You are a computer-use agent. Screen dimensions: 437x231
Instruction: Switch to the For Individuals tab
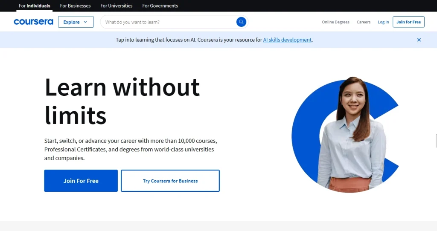[35, 6]
